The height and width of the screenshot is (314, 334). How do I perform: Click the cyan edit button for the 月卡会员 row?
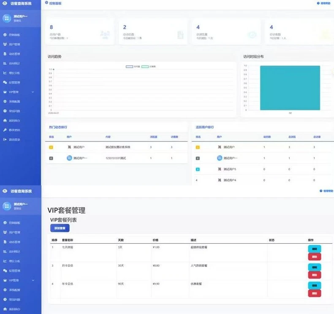[315, 267]
